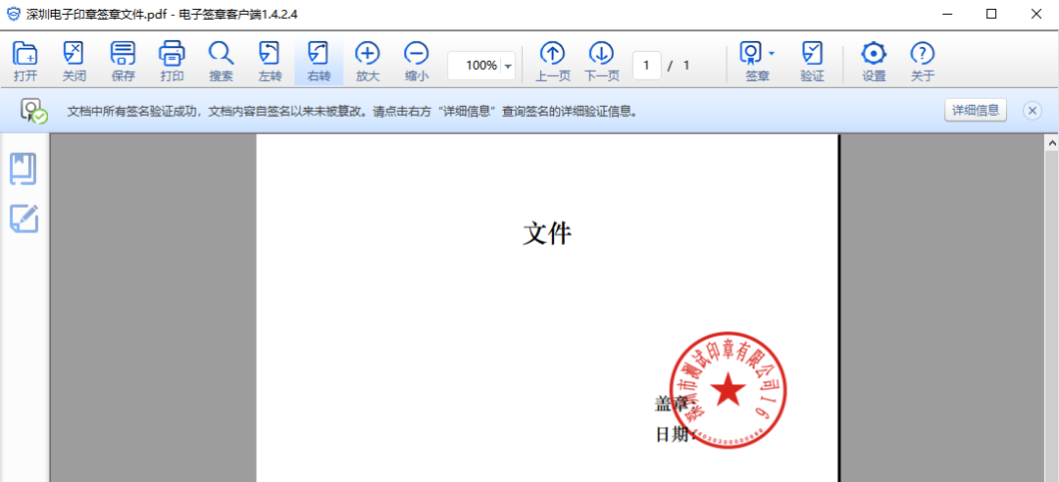Click the app icon in title bar

tap(13, 14)
